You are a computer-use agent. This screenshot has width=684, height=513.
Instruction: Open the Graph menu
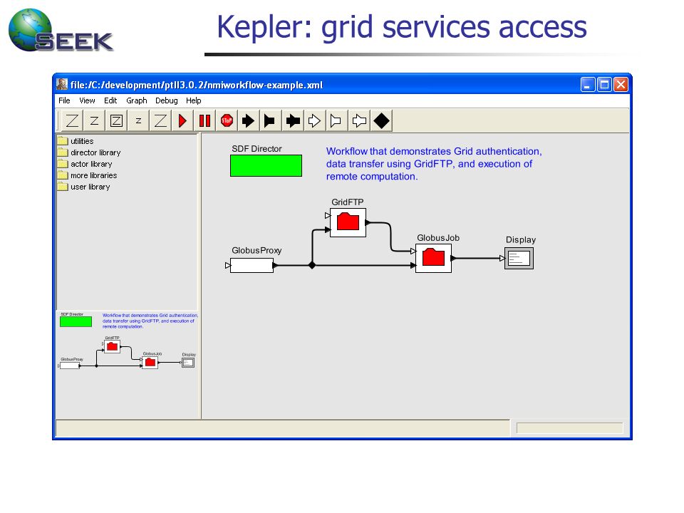(x=137, y=100)
